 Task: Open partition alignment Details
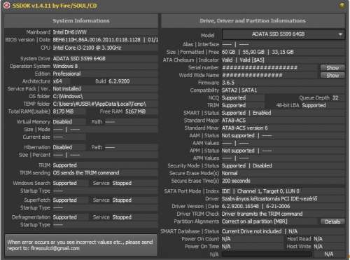point(332,221)
